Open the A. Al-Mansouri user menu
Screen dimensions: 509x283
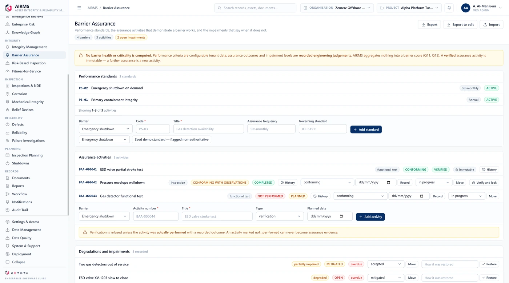(x=481, y=8)
